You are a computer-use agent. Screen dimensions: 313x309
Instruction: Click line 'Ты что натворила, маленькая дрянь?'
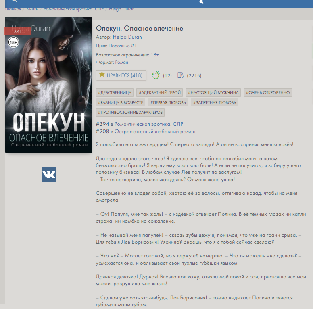point(165,180)
